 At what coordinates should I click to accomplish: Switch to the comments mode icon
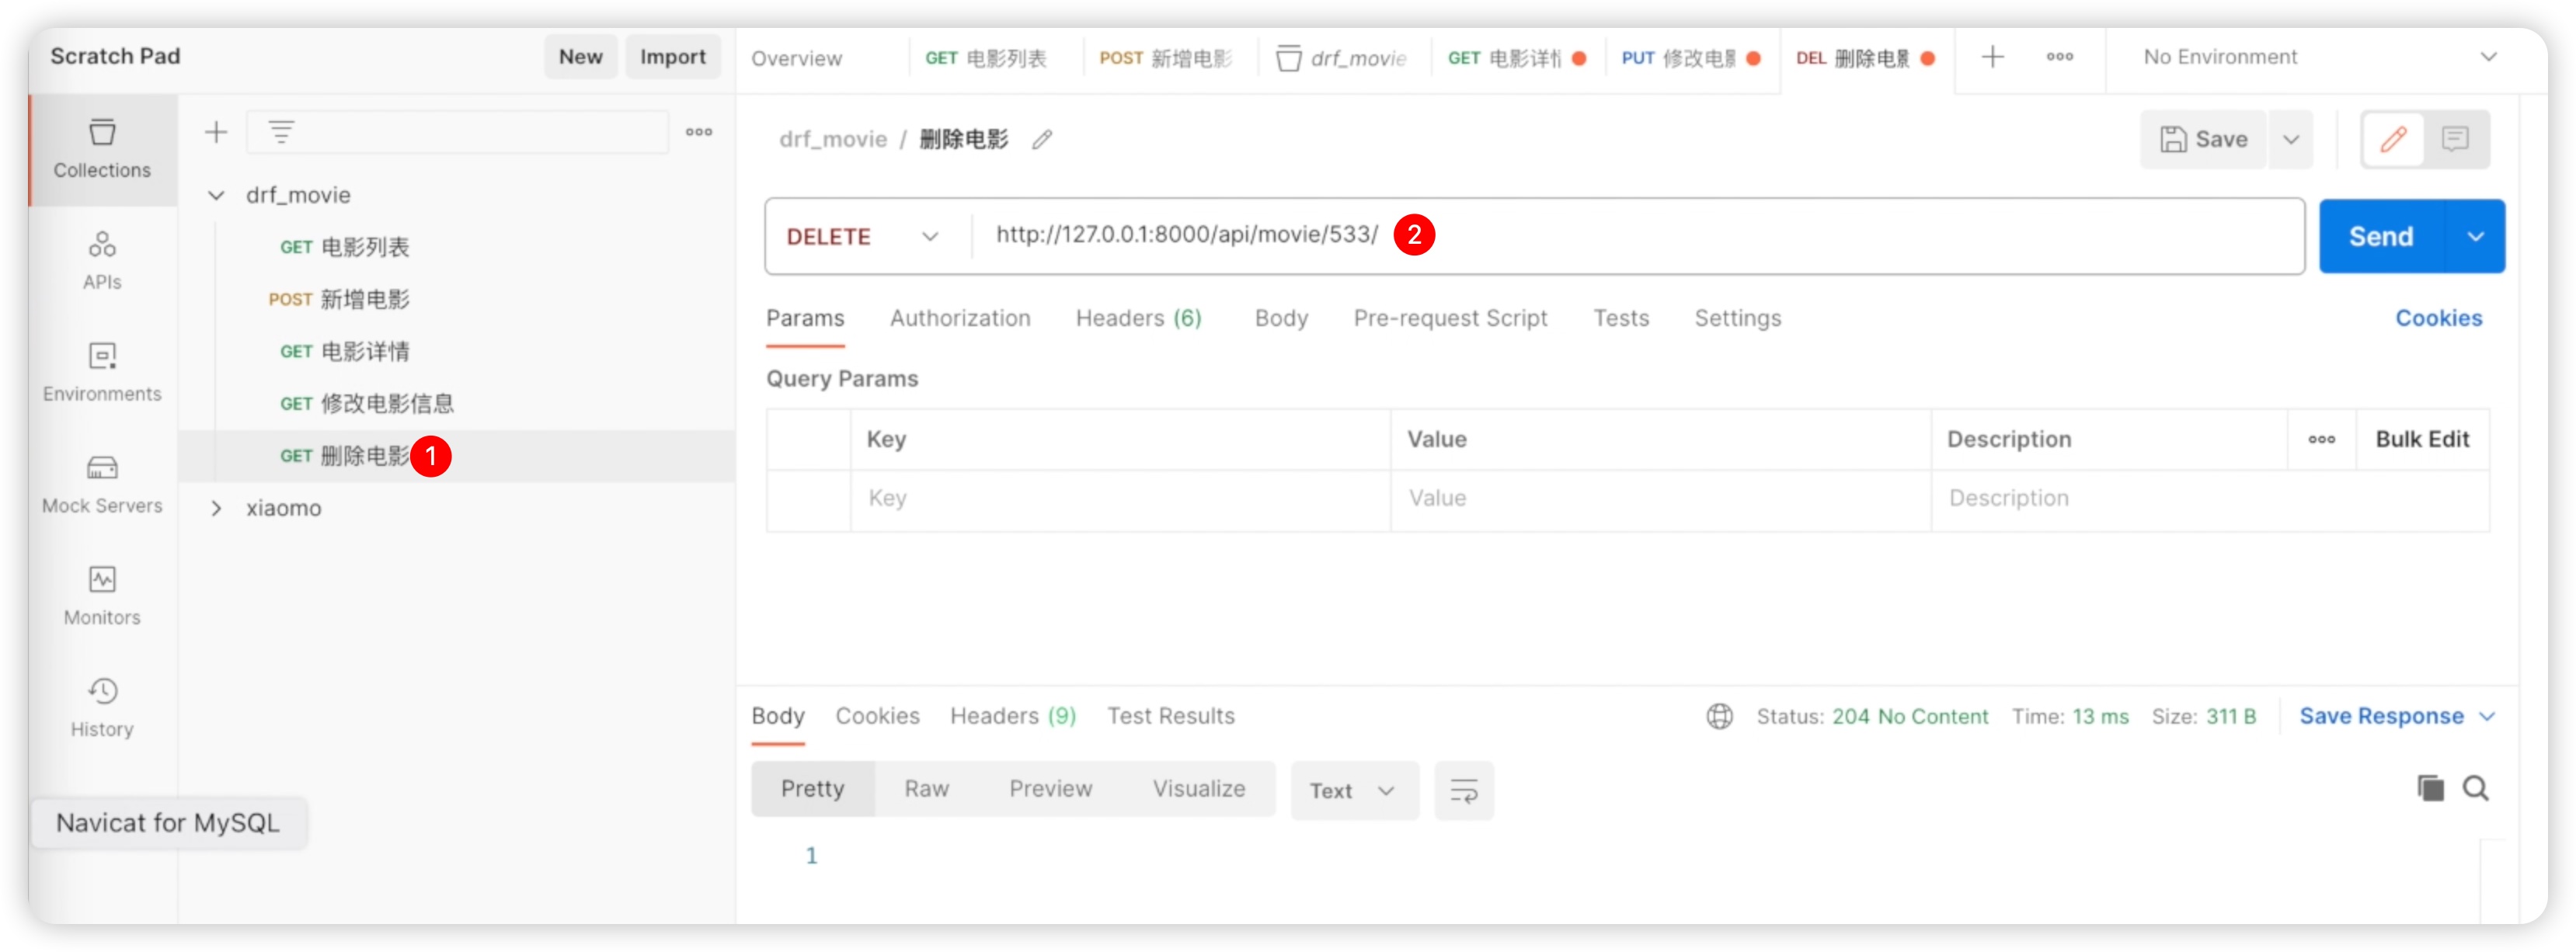click(x=2455, y=139)
